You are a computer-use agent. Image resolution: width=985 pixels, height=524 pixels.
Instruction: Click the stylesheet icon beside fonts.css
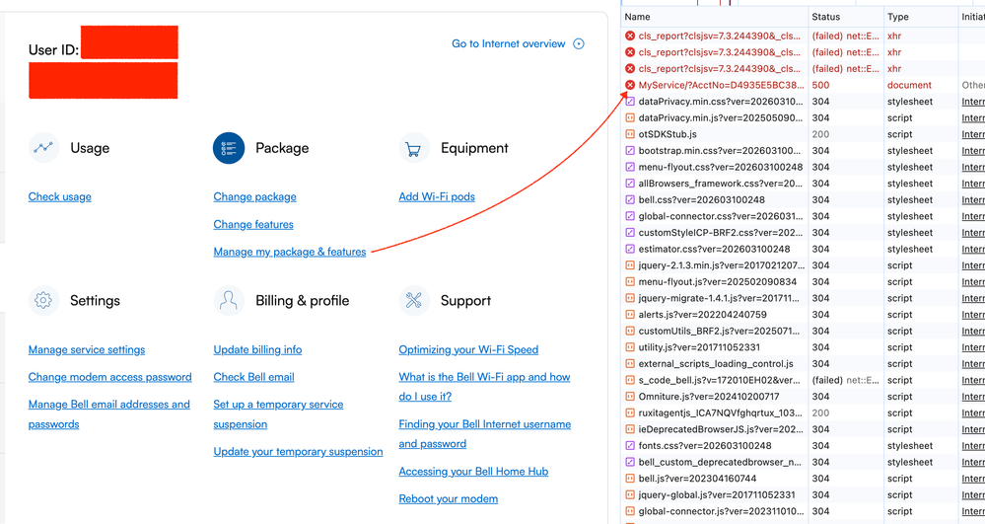click(629, 445)
